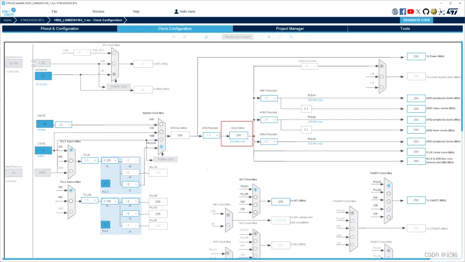Select HSI in PLL1 Source Mux
Screen dimensions: 465x262
[x=71, y=159]
